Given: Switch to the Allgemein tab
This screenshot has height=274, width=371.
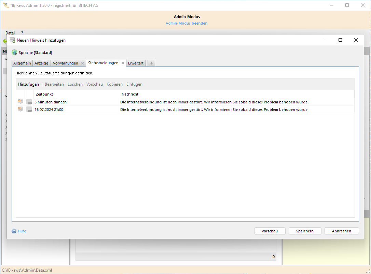Looking at the screenshot, I should click(x=22, y=63).
